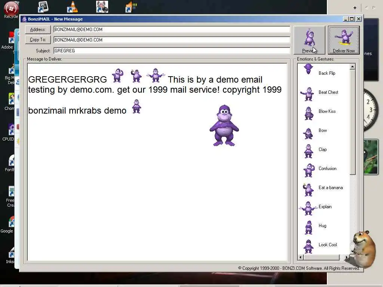
Task: Click the clock gadget on the sidebar
Action: click(371, 109)
